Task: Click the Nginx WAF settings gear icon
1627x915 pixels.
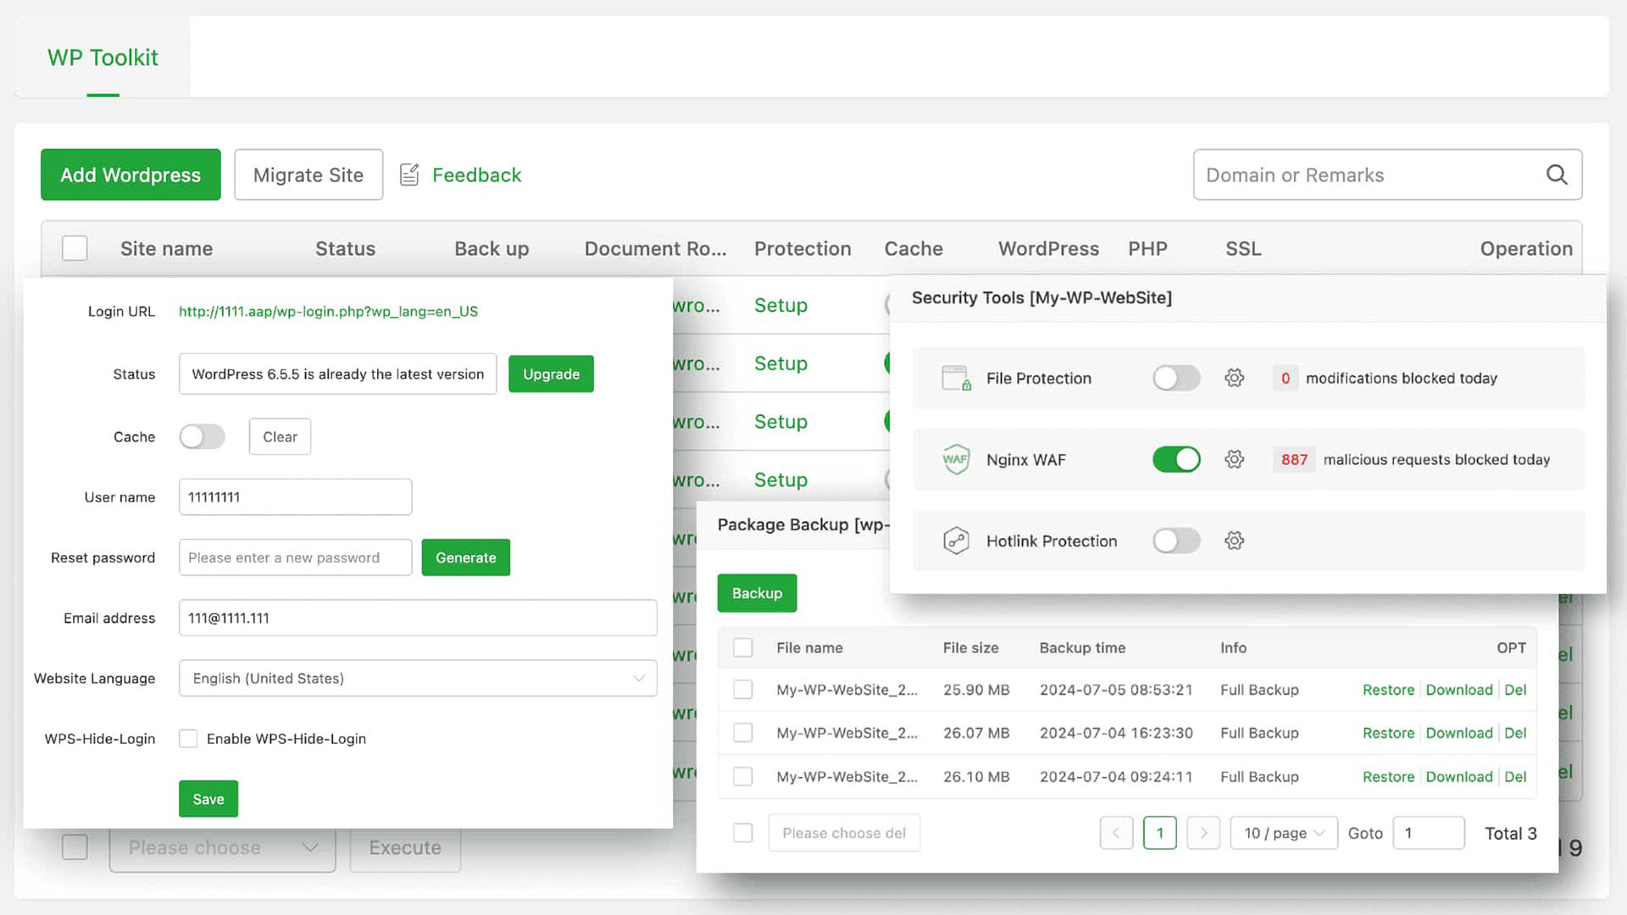Action: click(1234, 459)
